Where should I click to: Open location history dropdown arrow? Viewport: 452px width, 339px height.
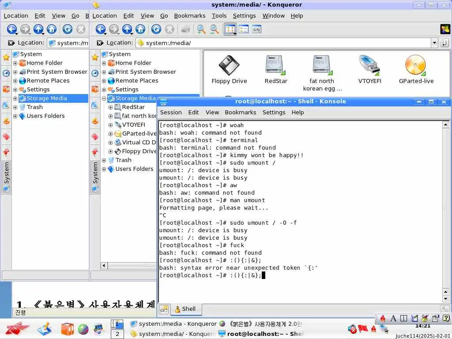[434, 43]
